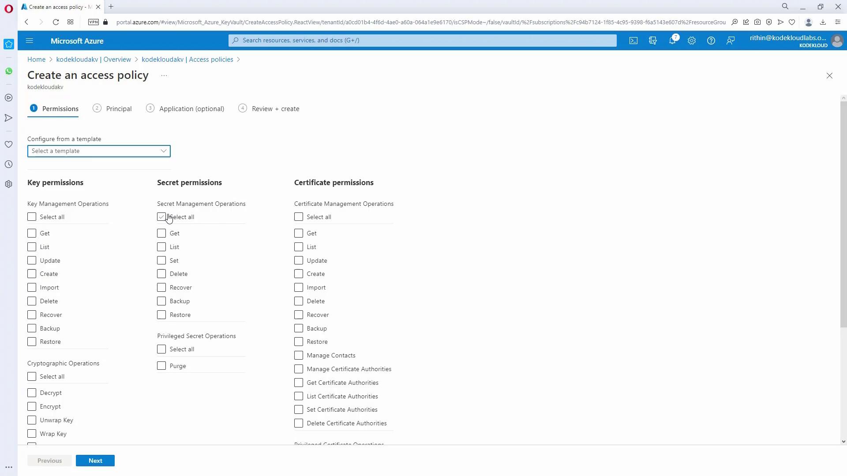The image size is (847, 476).
Task: Open WhatsApp in Opera sidebar
Action: click(x=8, y=71)
